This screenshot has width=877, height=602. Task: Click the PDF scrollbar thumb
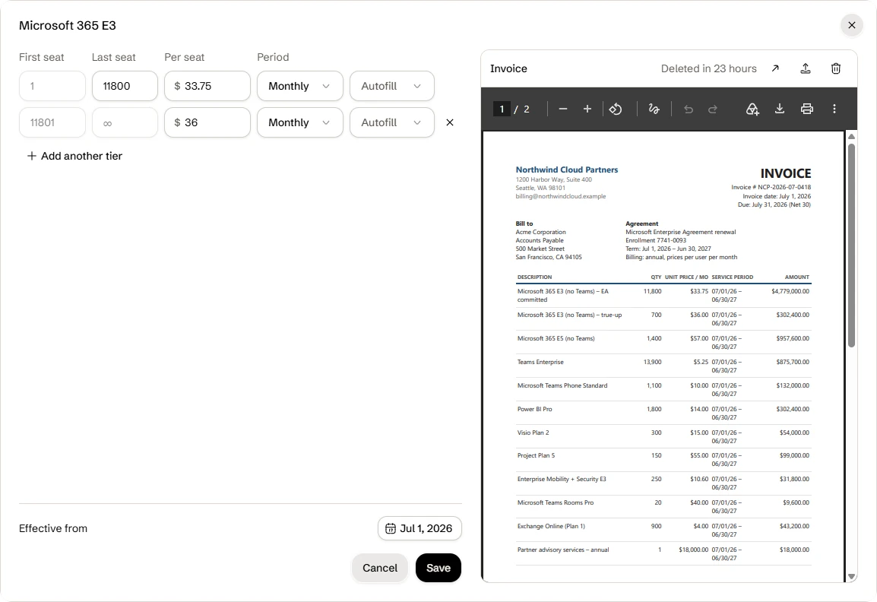pyautogui.click(x=851, y=245)
